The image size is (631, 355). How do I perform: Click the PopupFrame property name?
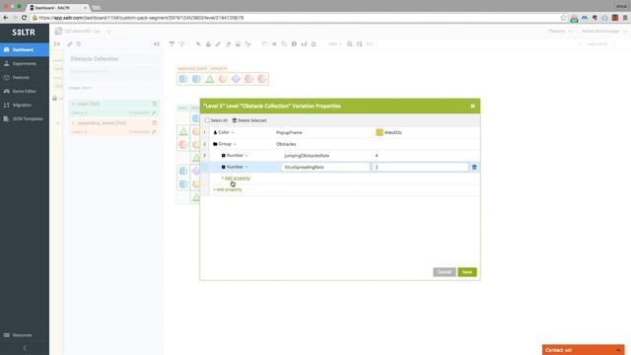[x=289, y=132]
